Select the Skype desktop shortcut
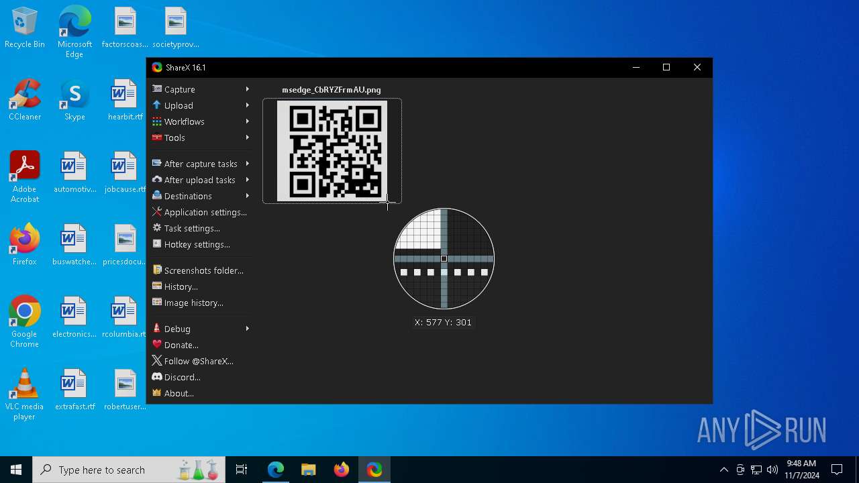 (x=74, y=101)
